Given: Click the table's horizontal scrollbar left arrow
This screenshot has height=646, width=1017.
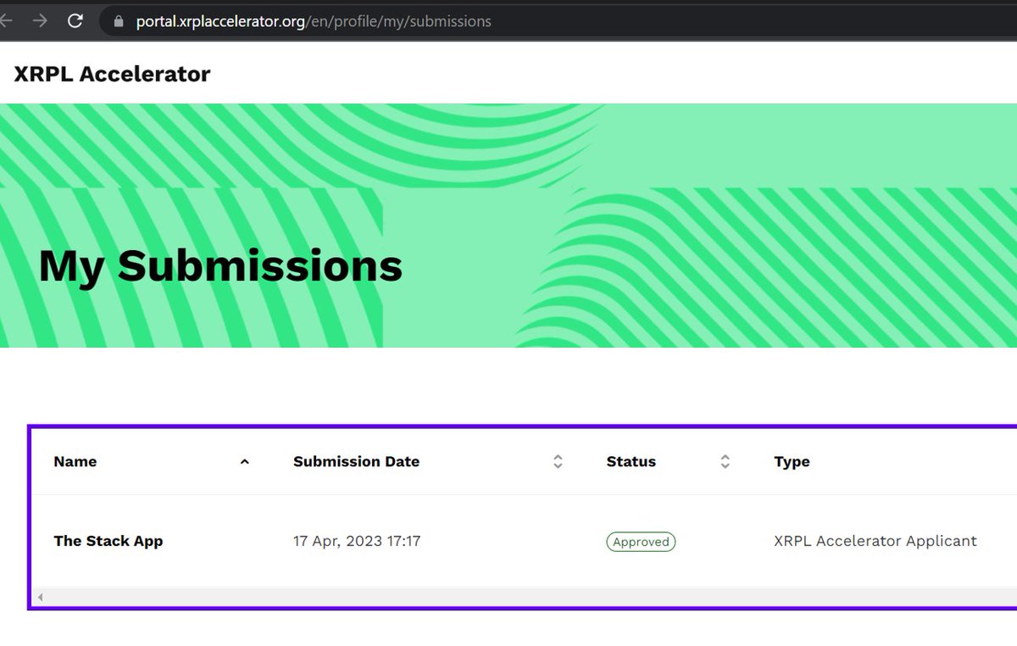Looking at the screenshot, I should [x=40, y=597].
